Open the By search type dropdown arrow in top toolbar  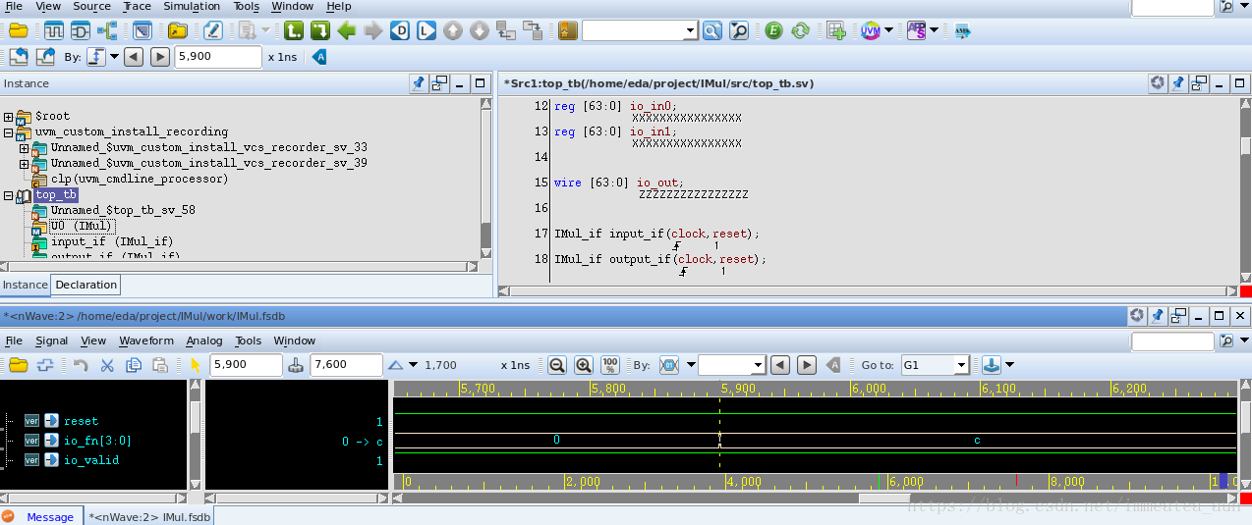pos(114,57)
